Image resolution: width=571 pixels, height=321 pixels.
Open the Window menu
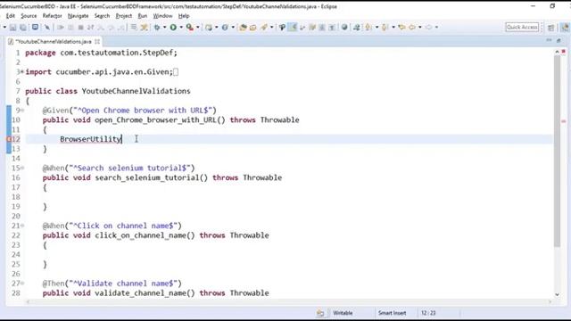tap(162, 16)
